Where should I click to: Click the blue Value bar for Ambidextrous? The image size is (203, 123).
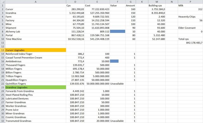point(114,61)
